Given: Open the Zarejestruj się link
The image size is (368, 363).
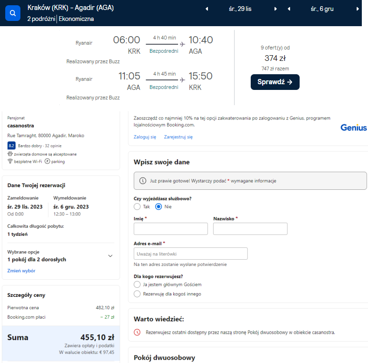Looking at the screenshot, I should click(179, 137).
